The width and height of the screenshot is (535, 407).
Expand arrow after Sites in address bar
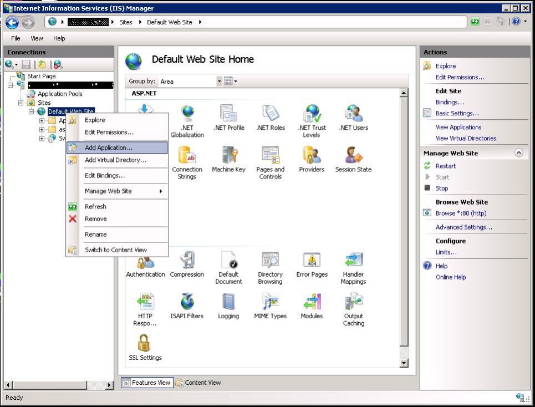point(140,22)
